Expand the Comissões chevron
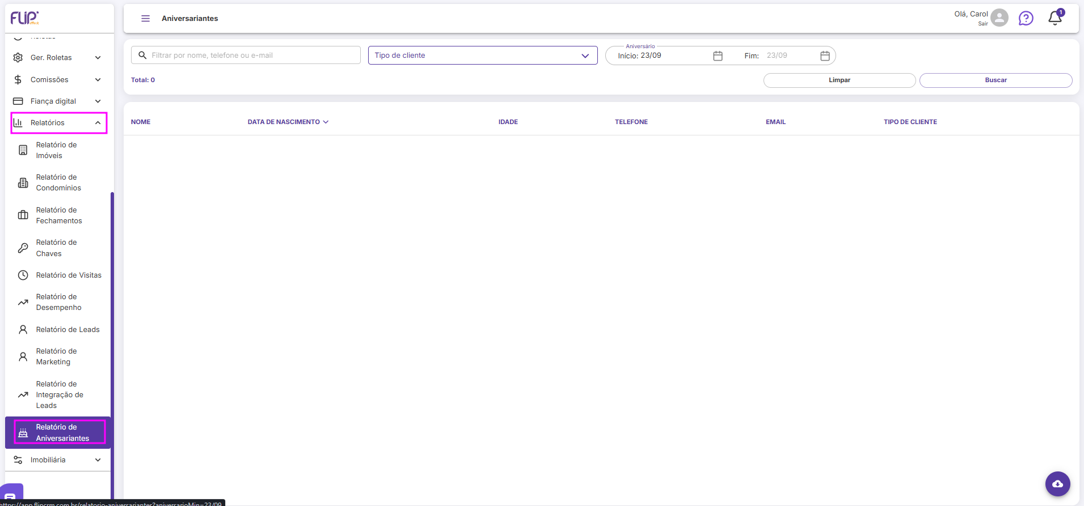 point(98,80)
